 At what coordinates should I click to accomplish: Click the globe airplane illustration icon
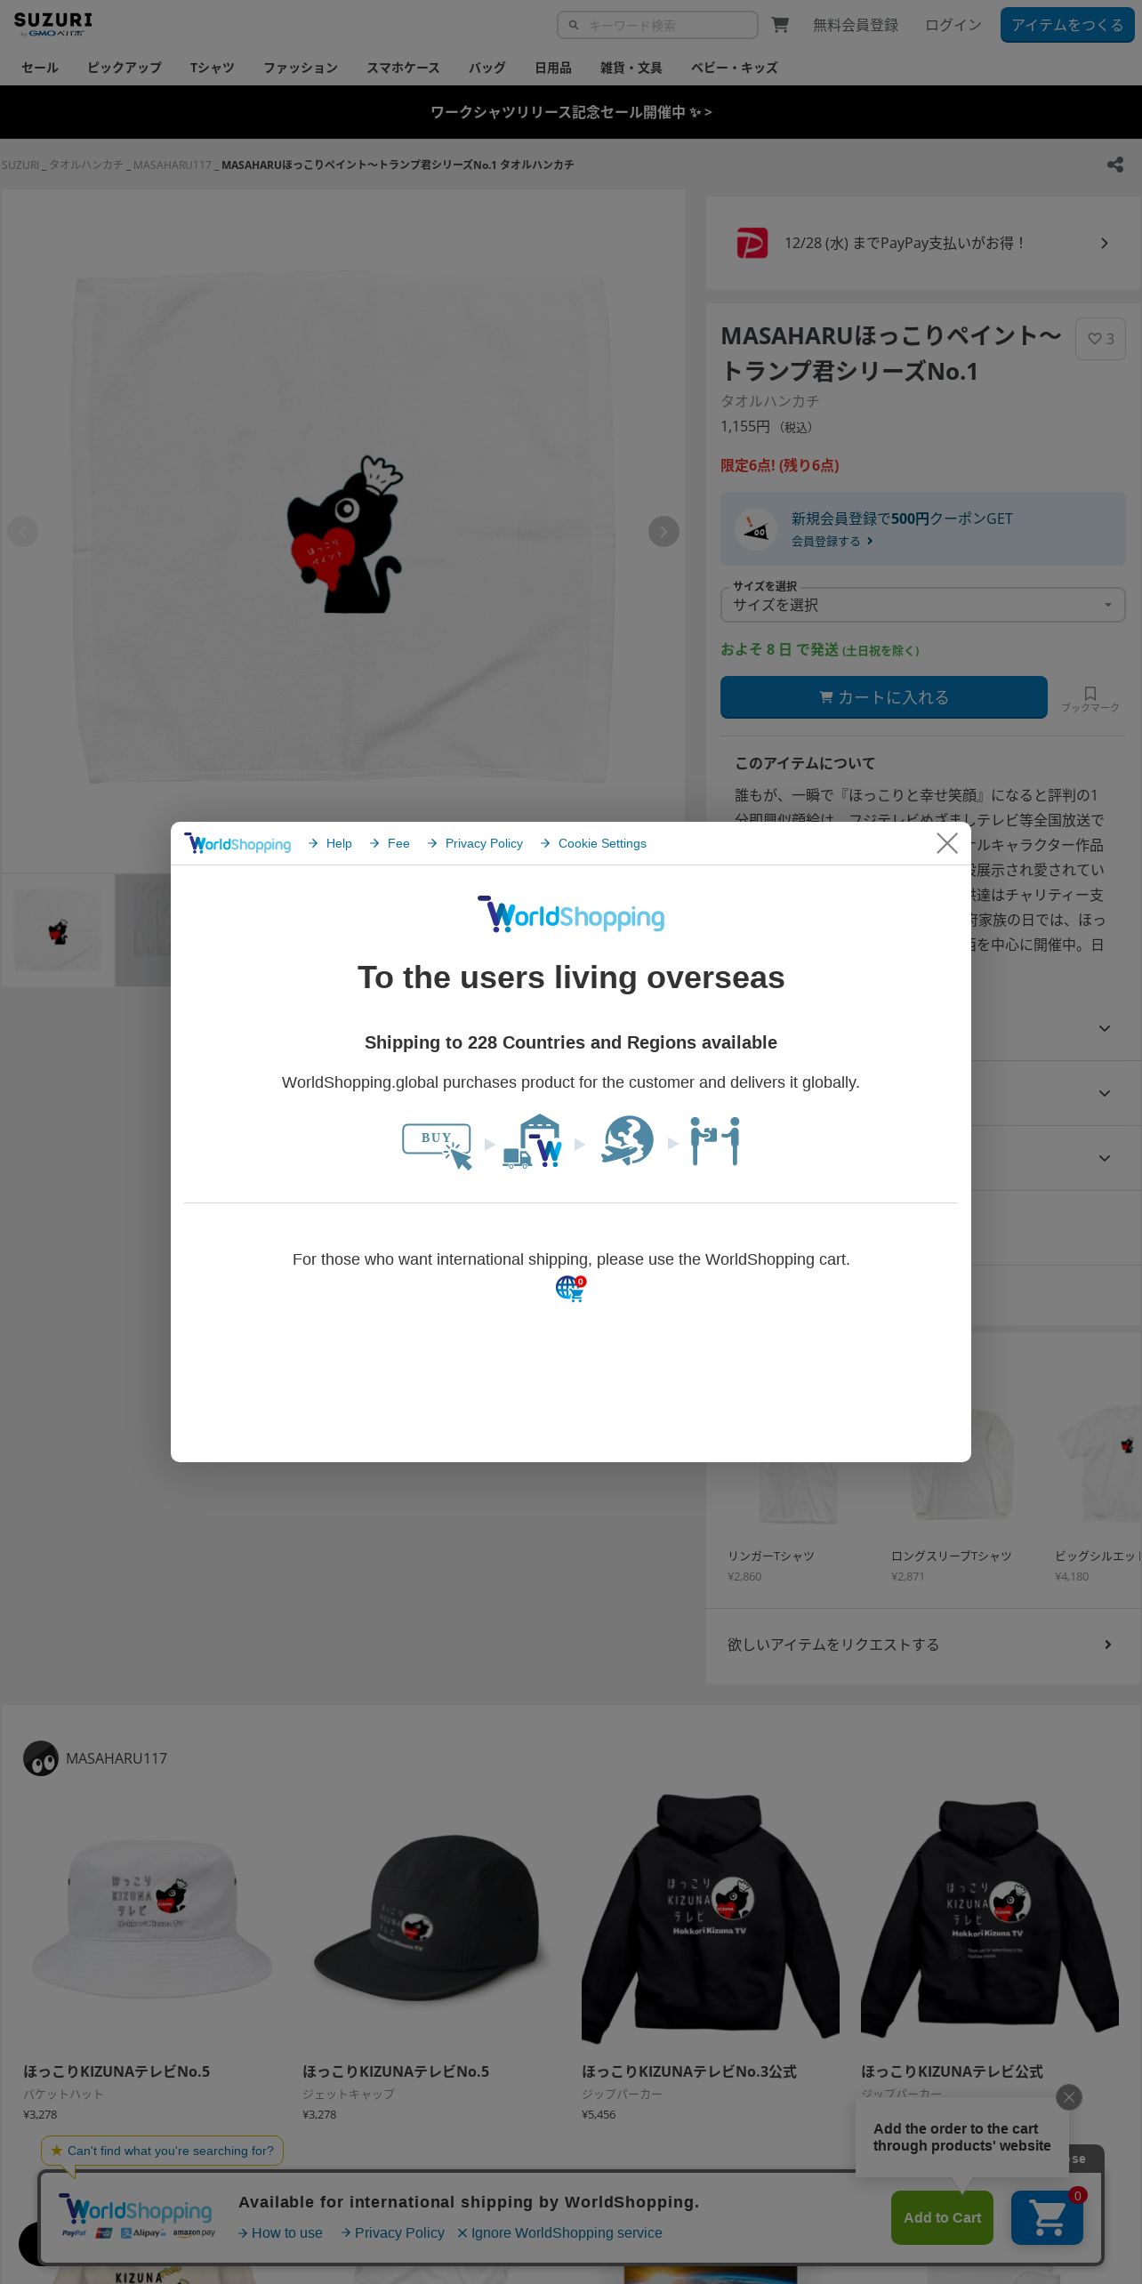[x=627, y=1140]
